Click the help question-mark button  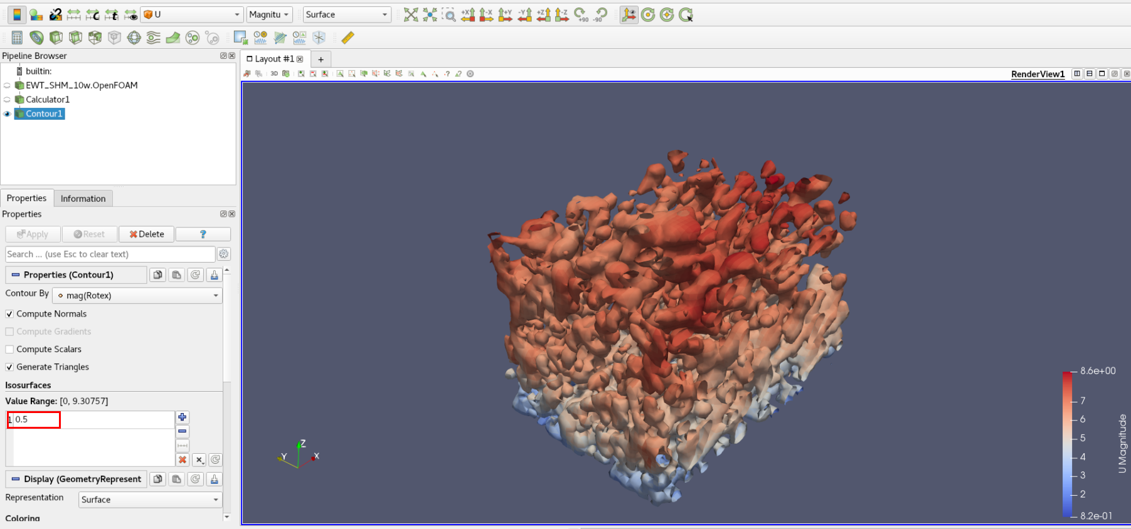point(203,234)
